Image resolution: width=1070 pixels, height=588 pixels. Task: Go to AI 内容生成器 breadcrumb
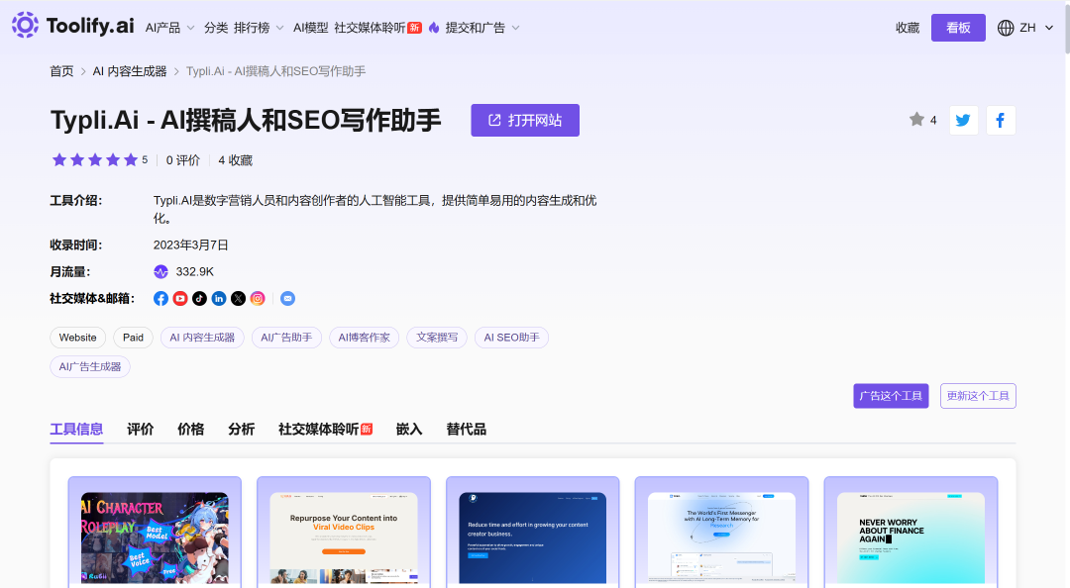tap(130, 71)
